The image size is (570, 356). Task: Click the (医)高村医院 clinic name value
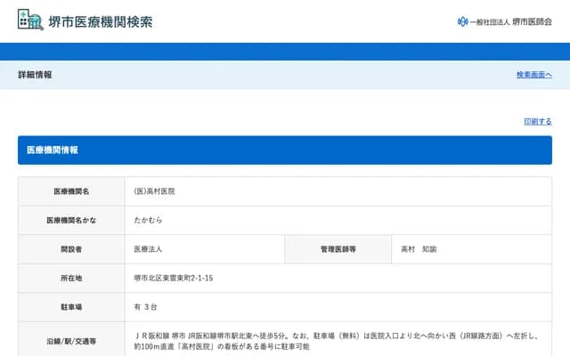pos(154,191)
